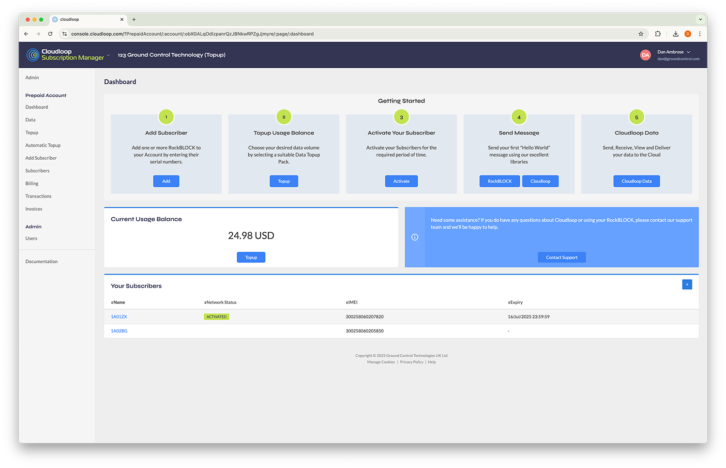Image resolution: width=726 pixels, height=468 pixels.
Task: Click Cloudloop button in Send Message card
Action: pyautogui.click(x=540, y=181)
